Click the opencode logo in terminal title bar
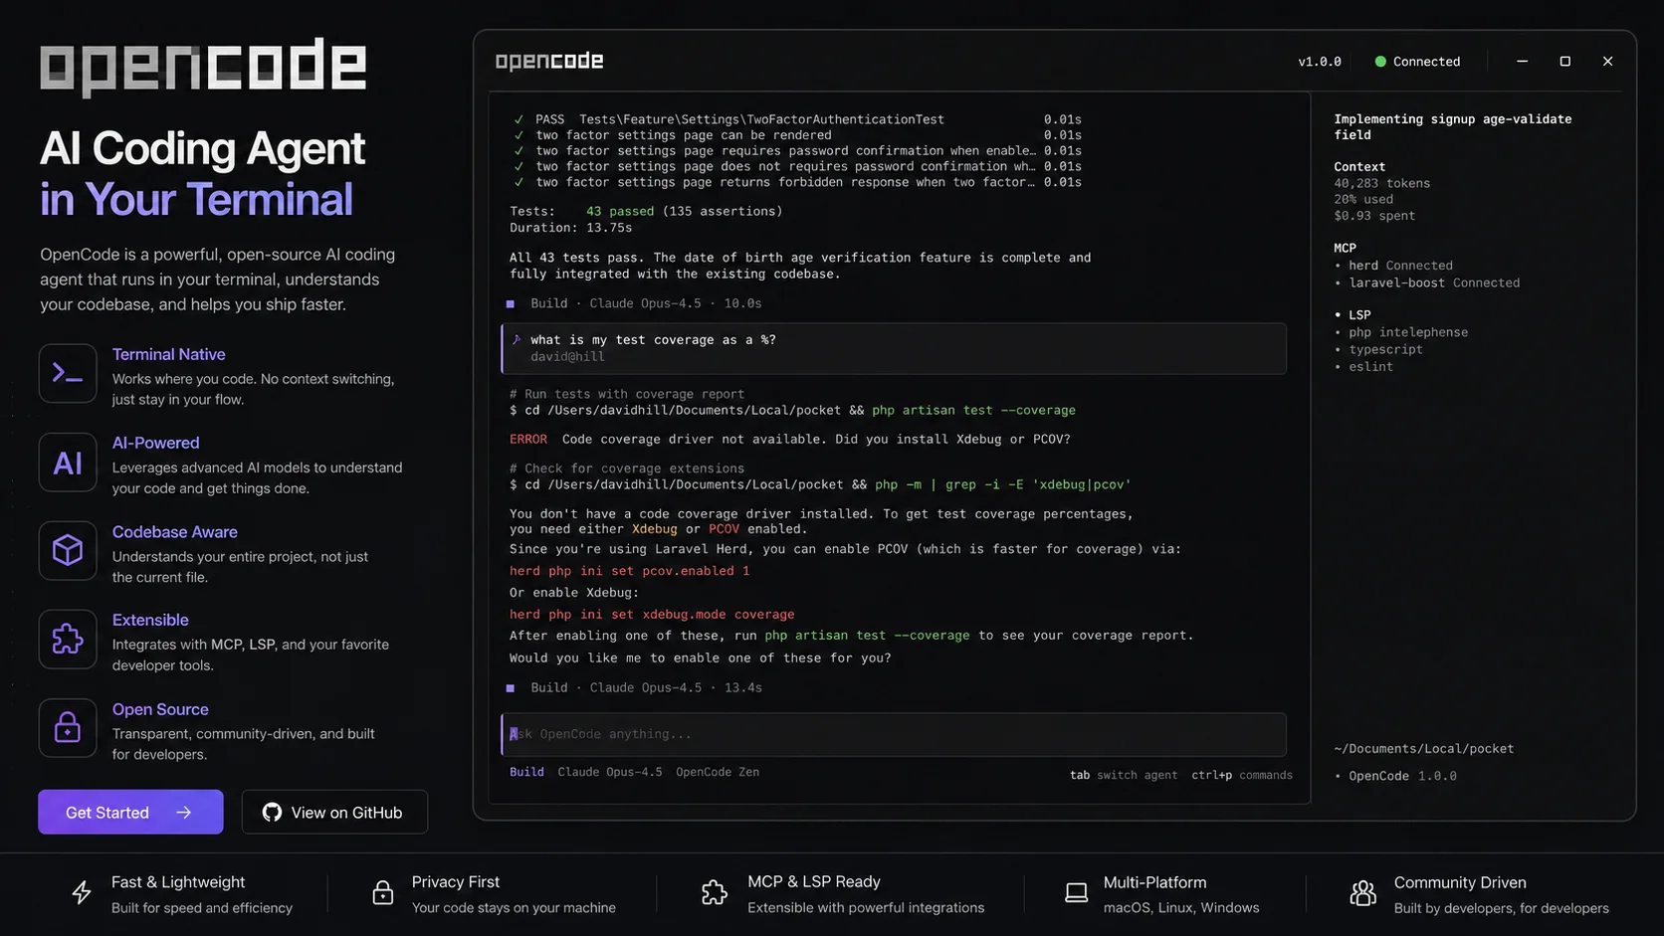Screen dimensions: 1664x936 549,62
